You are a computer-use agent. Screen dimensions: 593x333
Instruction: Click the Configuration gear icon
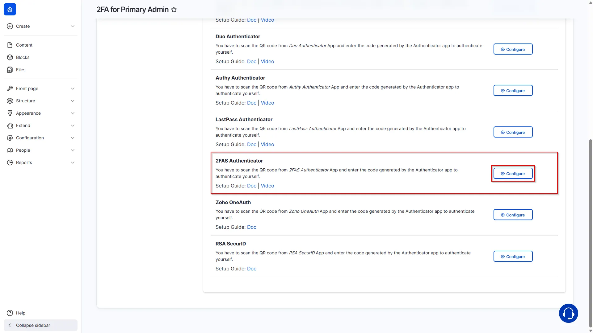(x=10, y=138)
